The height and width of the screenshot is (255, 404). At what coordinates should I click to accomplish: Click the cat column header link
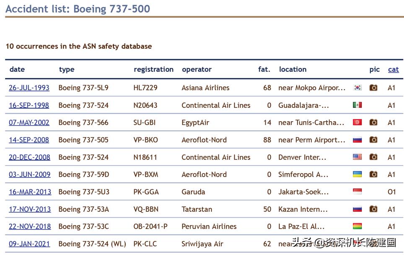[x=393, y=69]
